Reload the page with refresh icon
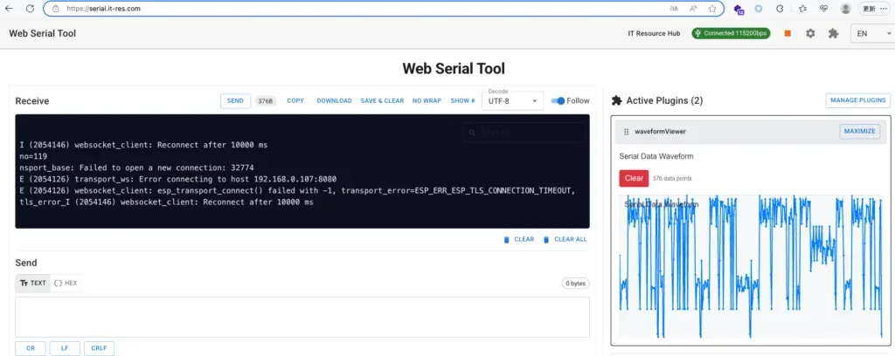The width and height of the screenshot is (895, 356). coord(31,9)
